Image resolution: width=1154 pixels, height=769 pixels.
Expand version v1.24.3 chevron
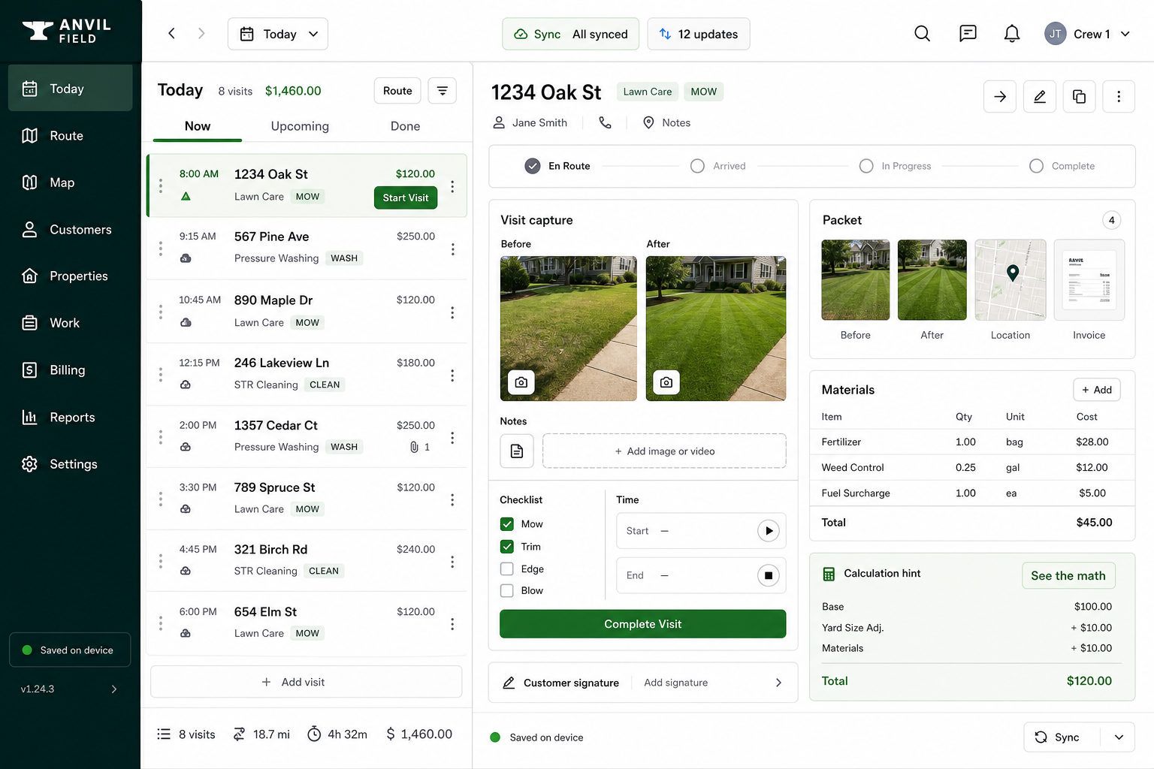coord(114,689)
